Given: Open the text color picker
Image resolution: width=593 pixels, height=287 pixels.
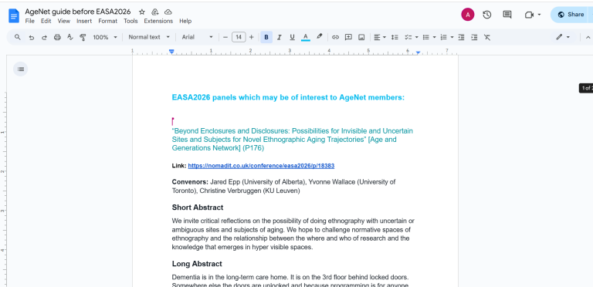Looking at the screenshot, I should tap(306, 37).
